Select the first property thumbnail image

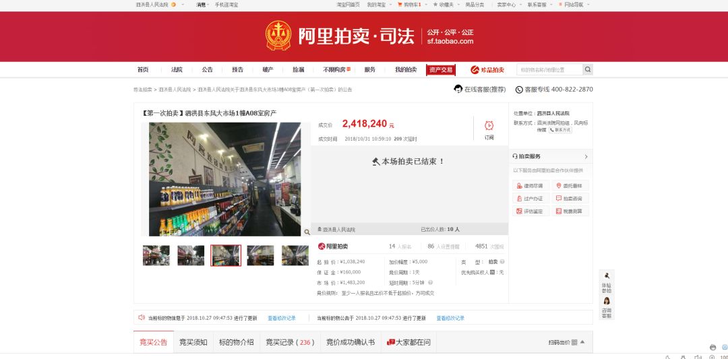coord(156,255)
